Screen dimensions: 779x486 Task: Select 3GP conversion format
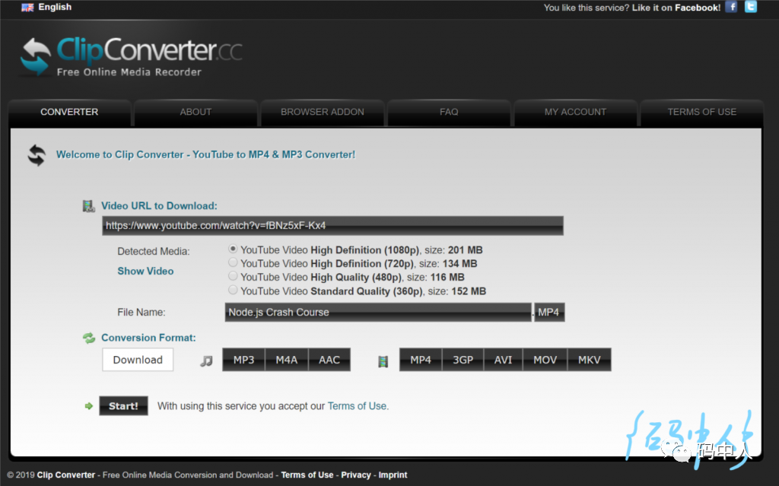click(x=463, y=360)
